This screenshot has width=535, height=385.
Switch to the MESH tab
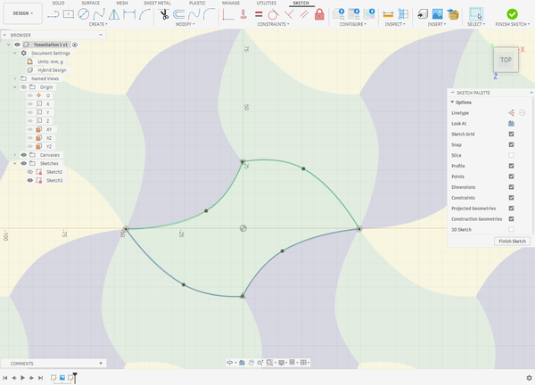[x=122, y=3]
